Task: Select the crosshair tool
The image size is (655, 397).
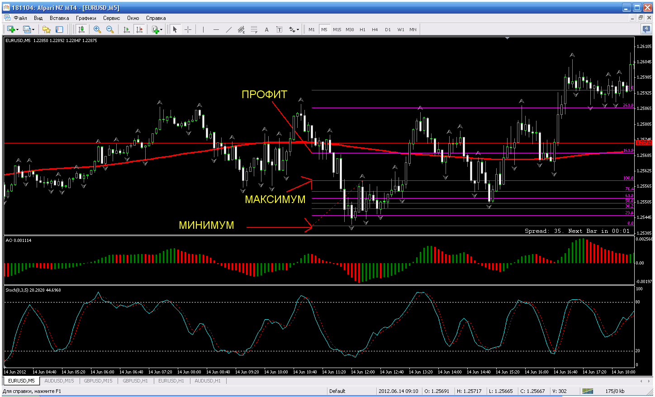Action: pos(188,29)
